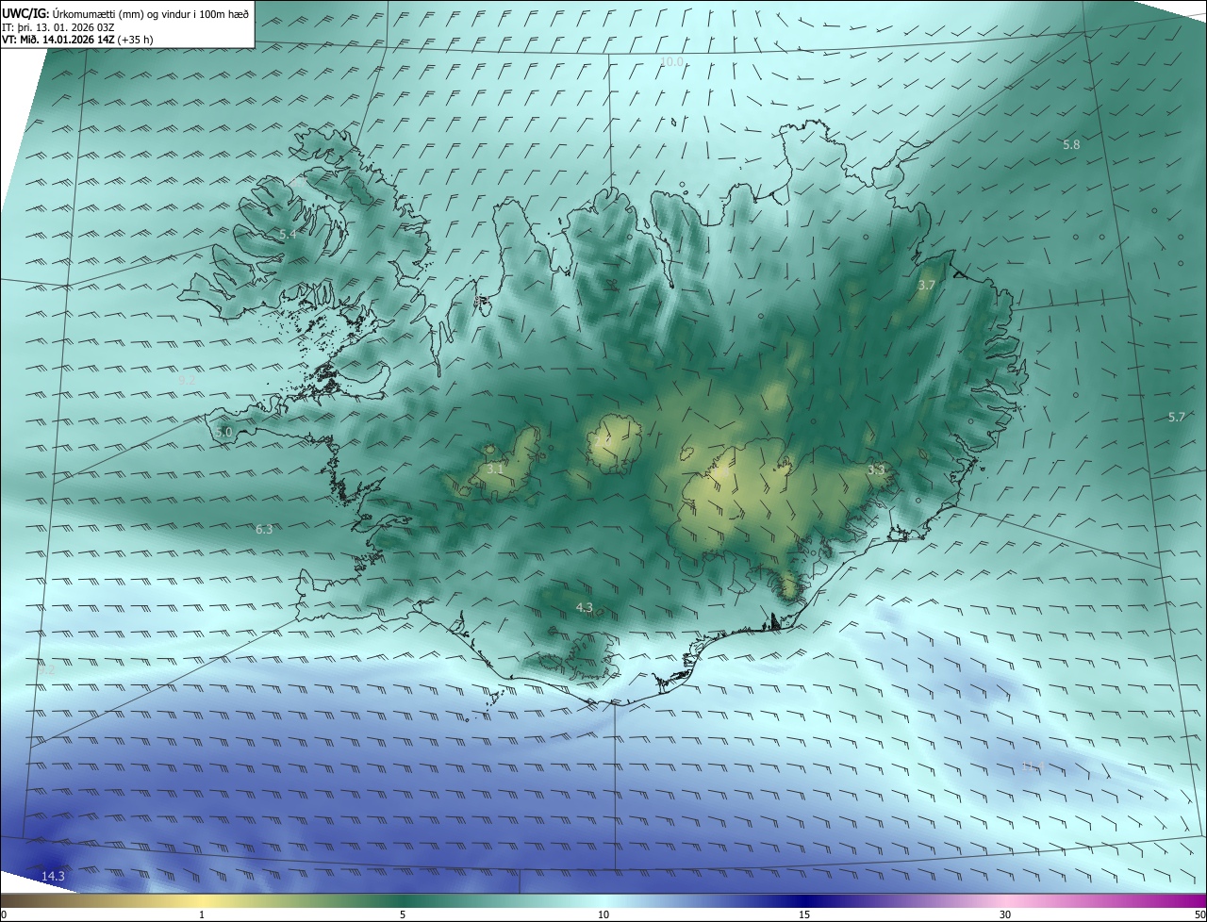Click the color scale tick label '0'
Screen dimensions: 1207x922
[x=4, y=914]
